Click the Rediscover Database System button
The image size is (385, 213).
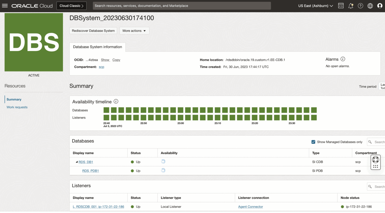[93, 31]
